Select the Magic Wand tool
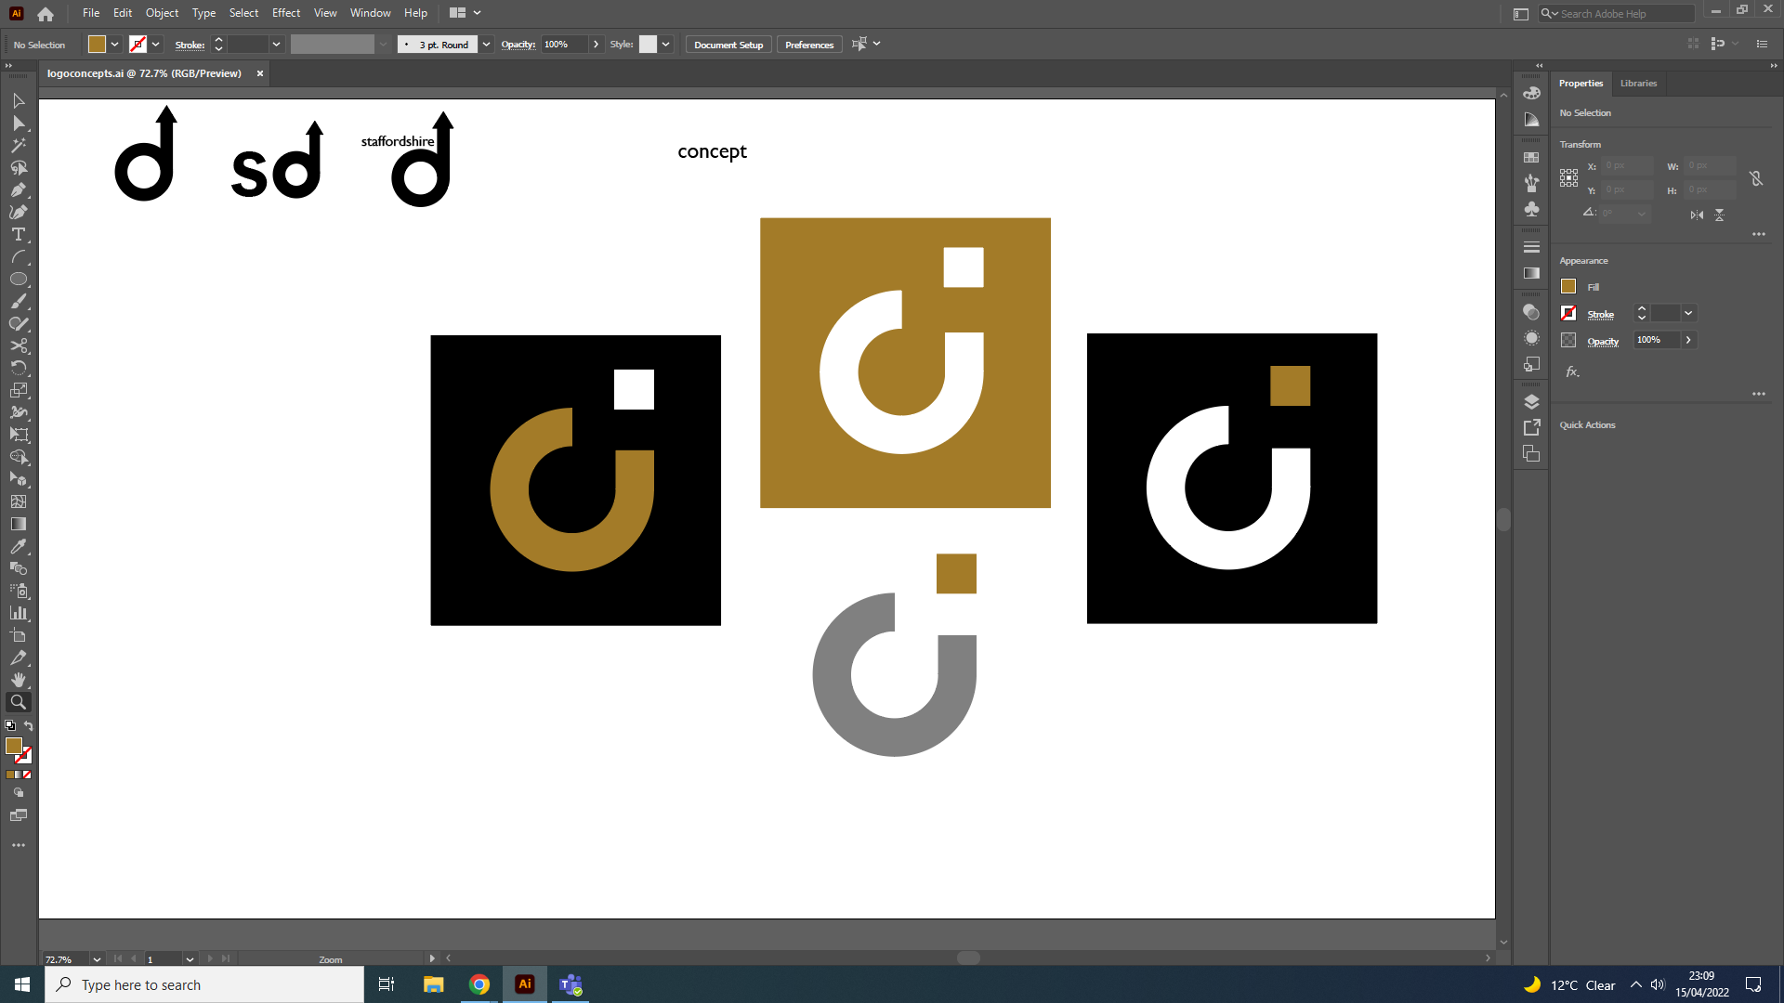The width and height of the screenshot is (1784, 1003). [18, 145]
